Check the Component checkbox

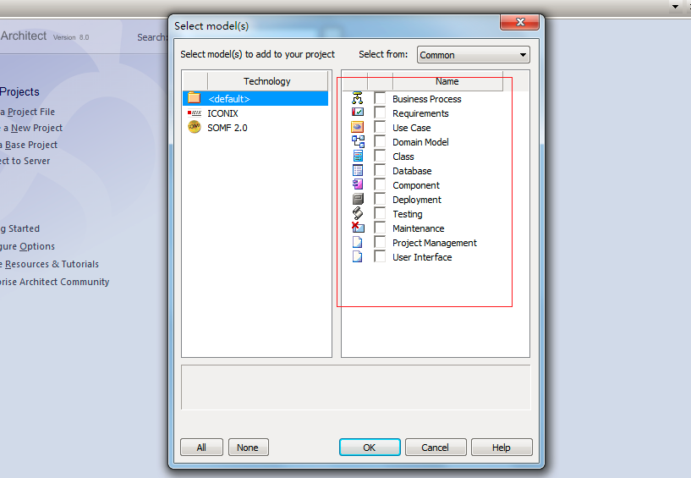(380, 184)
